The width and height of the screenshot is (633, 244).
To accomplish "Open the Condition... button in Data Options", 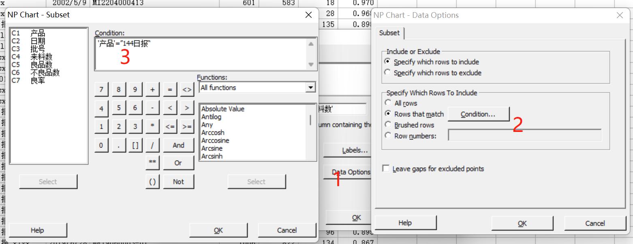I will pyautogui.click(x=478, y=114).
